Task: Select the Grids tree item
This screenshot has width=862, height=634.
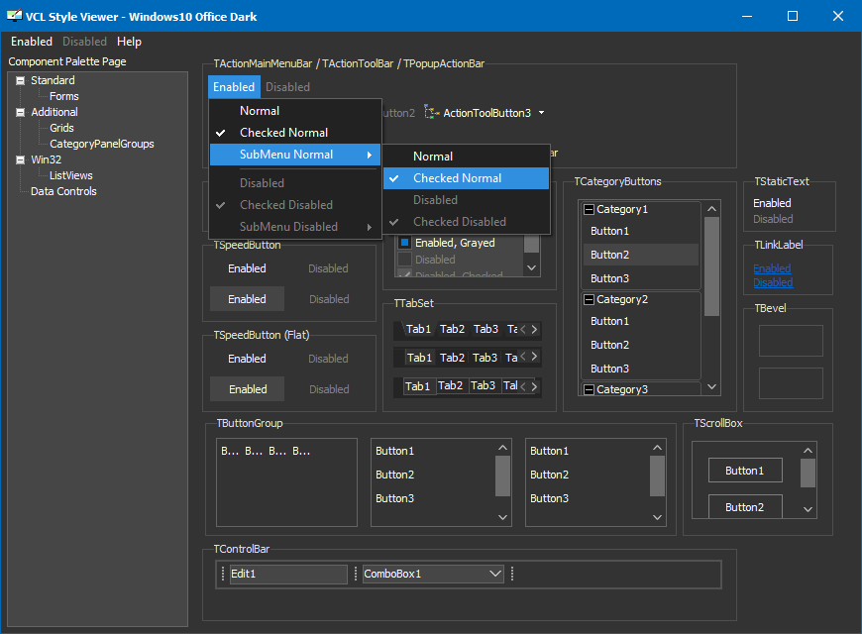Action: coord(61,128)
